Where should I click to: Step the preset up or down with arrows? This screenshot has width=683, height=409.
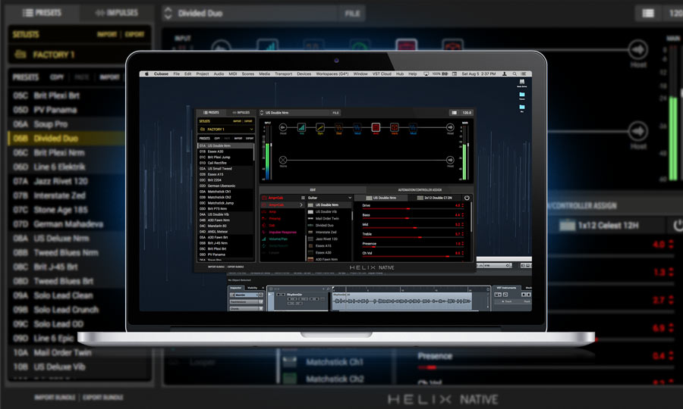(261, 113)
